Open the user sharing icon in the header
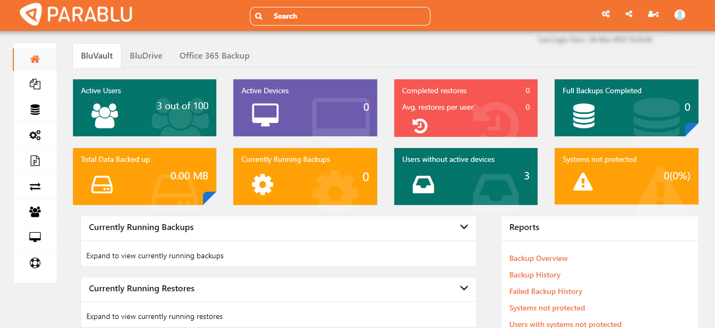 pos(653,14)
